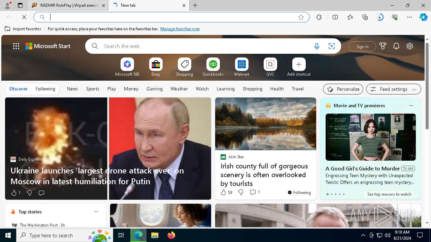Click Add shortcut plus tile
The image size is (431, 242).
[299, 67]
